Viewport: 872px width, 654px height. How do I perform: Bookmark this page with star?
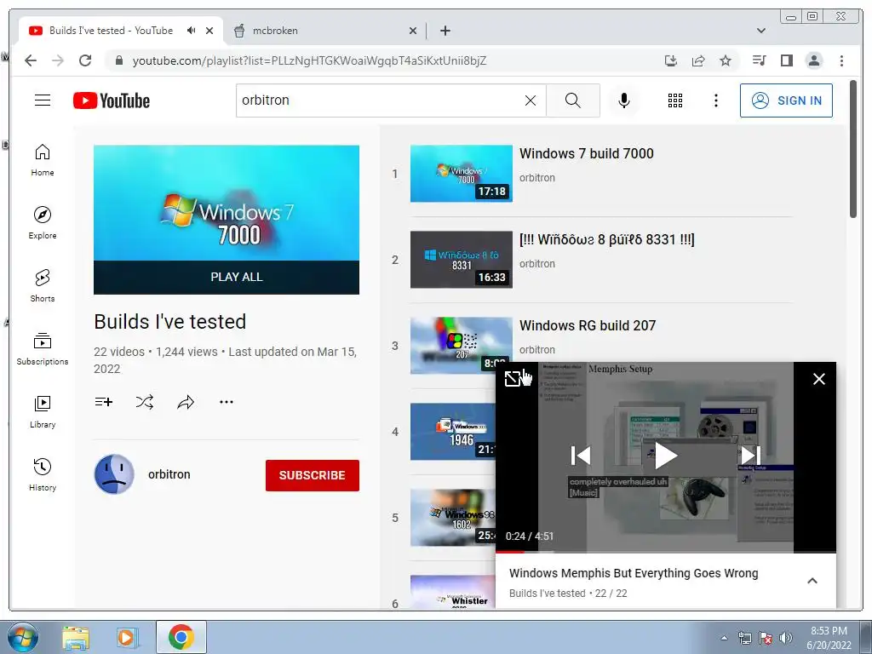click(726, 60)
